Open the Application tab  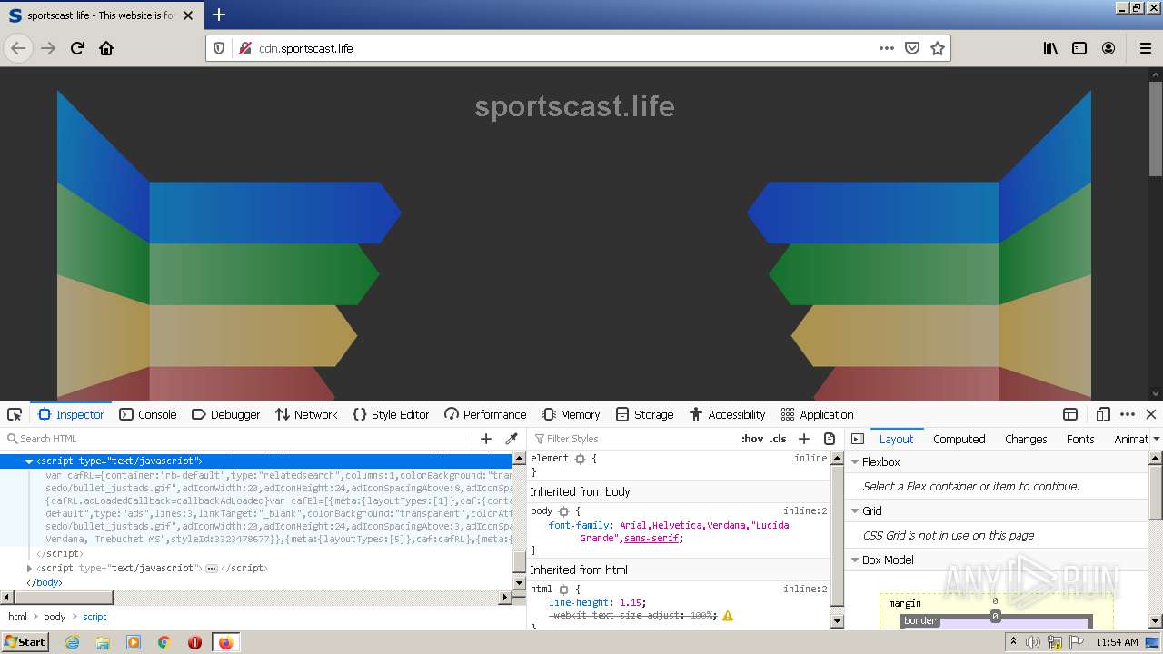(x=817, y=414)
